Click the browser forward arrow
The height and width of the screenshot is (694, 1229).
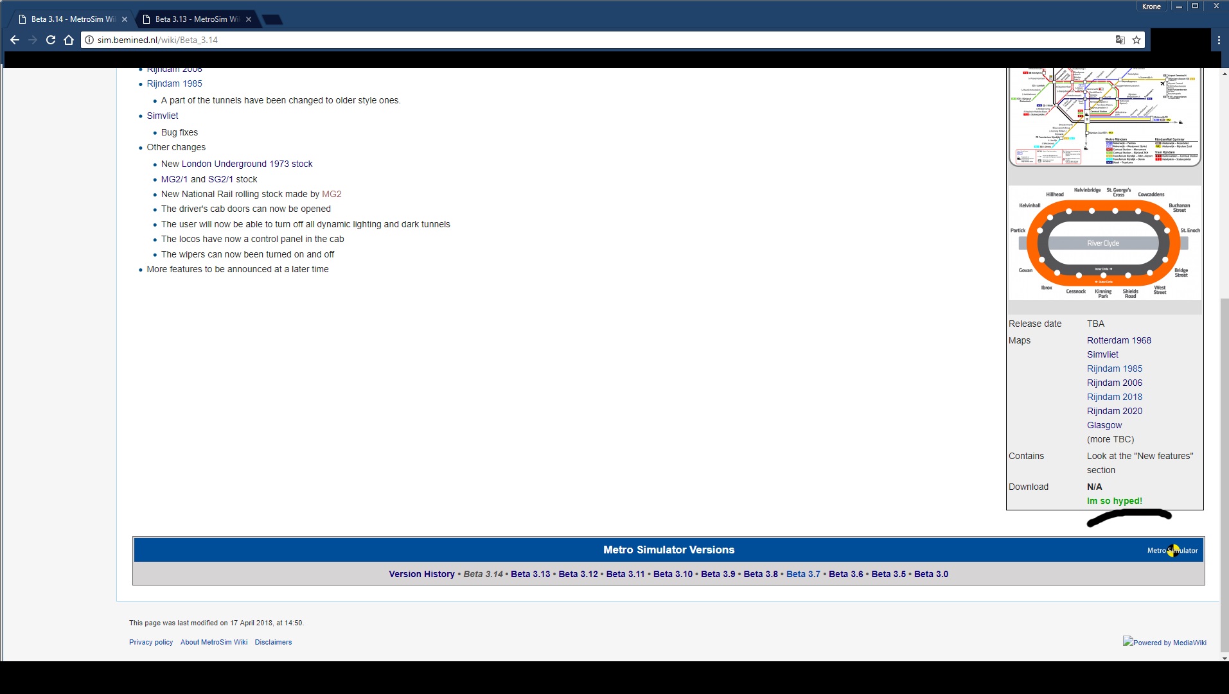(33, 40)
